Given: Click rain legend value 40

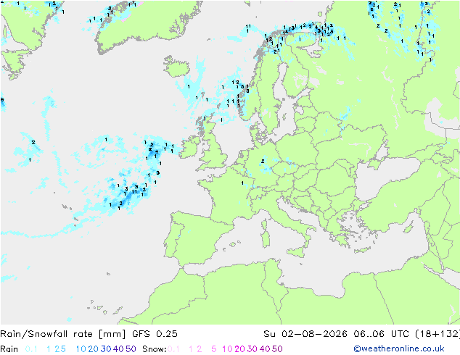Looking at the screenshot, I should coord(118,349).
